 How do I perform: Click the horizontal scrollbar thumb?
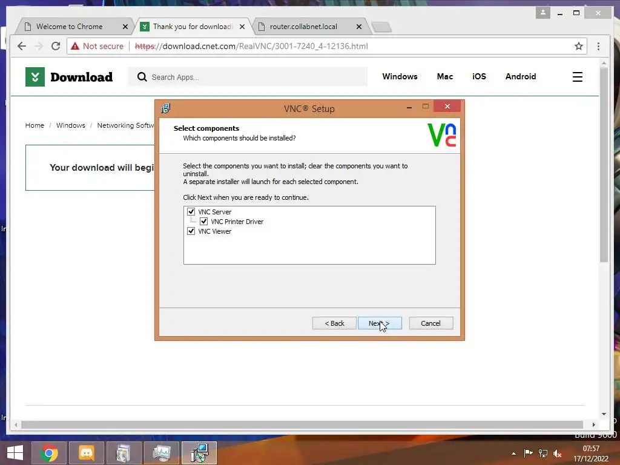pos(302,424)
